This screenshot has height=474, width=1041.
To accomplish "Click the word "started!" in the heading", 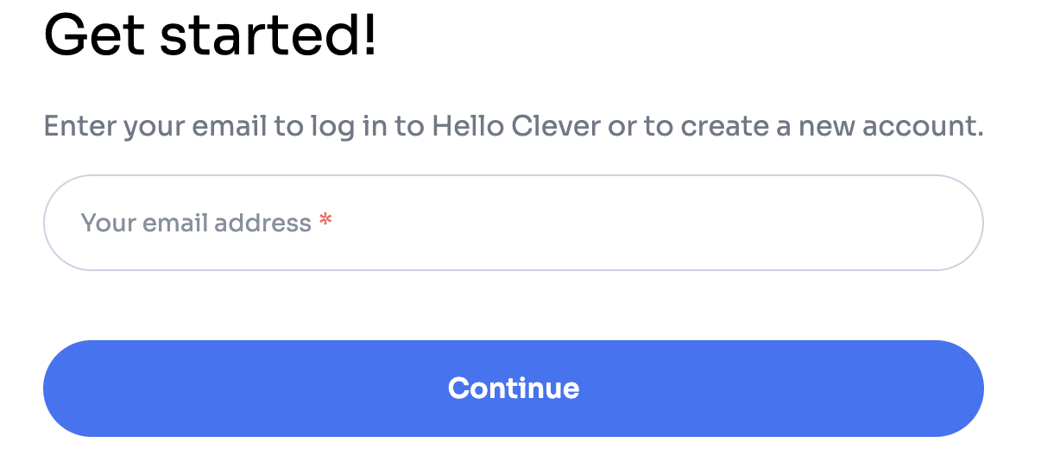I will pyautogui.click(x=268, y=36).
